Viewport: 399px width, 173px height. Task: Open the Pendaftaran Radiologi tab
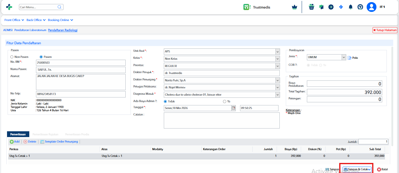[x=63, y=30]
